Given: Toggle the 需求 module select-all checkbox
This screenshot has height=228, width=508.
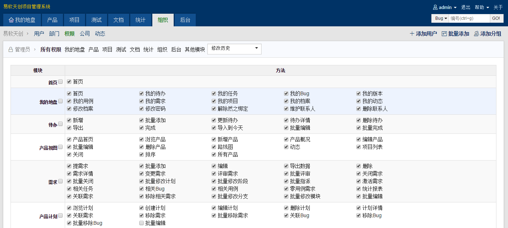Looking at the screenshot, I should (60, 181).
